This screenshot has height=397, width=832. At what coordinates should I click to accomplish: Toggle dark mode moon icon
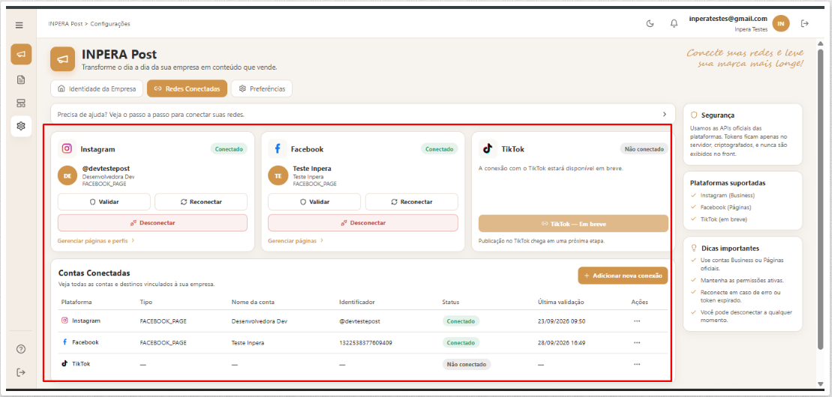tap(650, 23)
